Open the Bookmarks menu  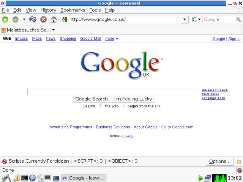[x=73, y=10]
